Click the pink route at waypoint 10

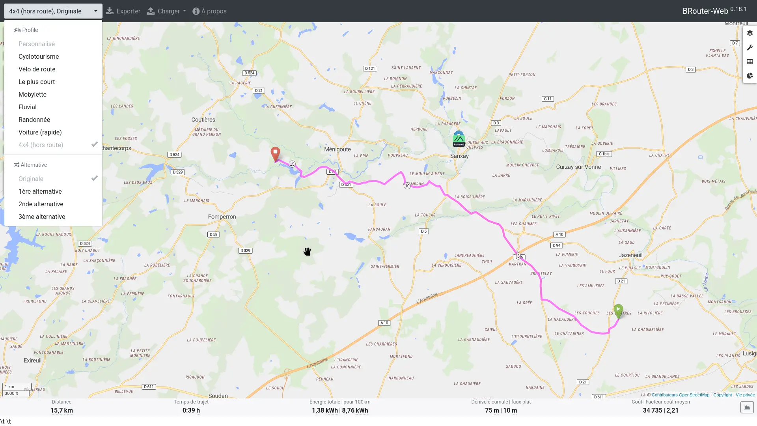tap(407, 186)
